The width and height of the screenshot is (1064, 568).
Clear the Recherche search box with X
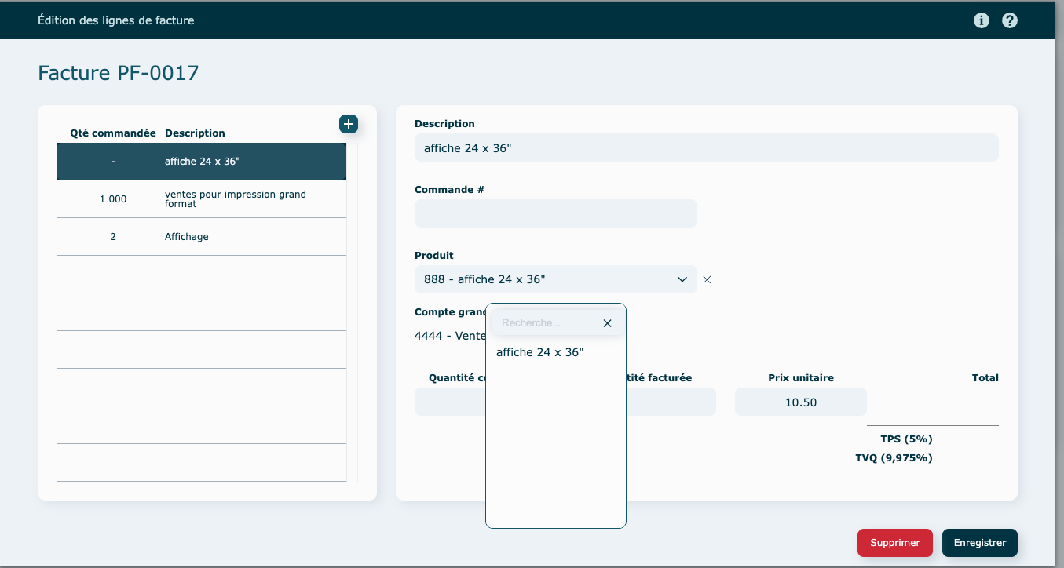(607, 323)
